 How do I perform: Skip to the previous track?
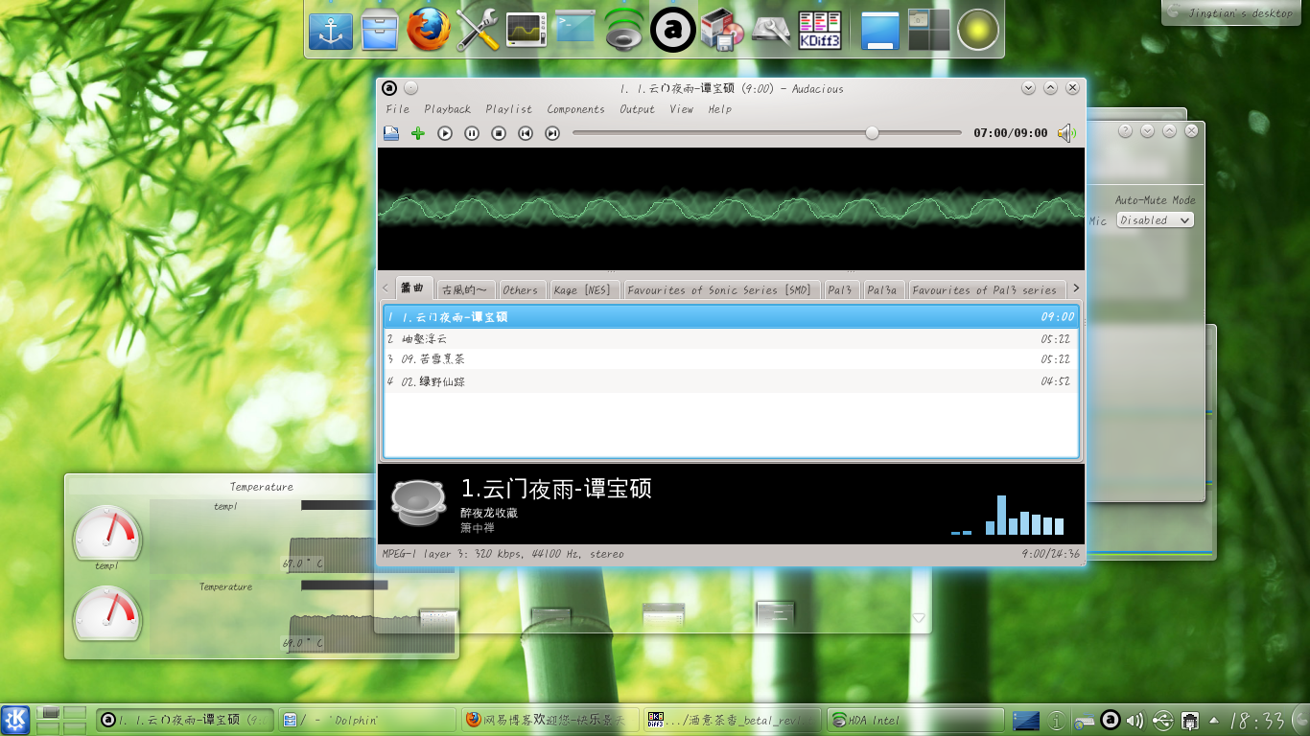pos(526,133)
